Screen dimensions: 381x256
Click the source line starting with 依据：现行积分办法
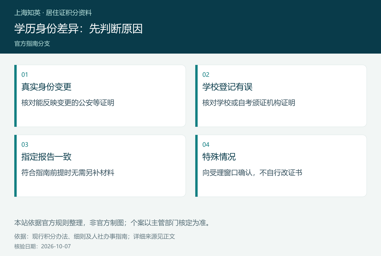point(95,237)
